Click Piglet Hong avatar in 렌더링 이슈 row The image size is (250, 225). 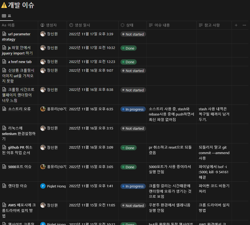43,186
